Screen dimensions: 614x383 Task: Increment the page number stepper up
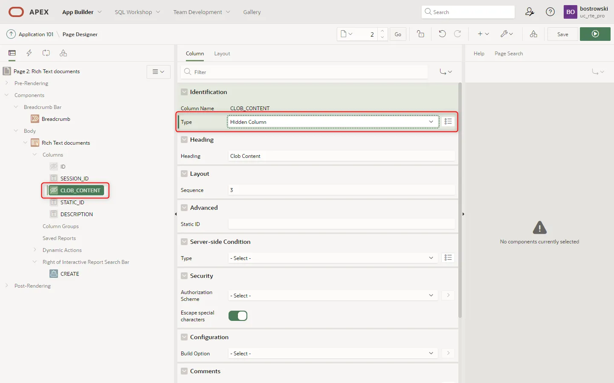click(382, 31)
